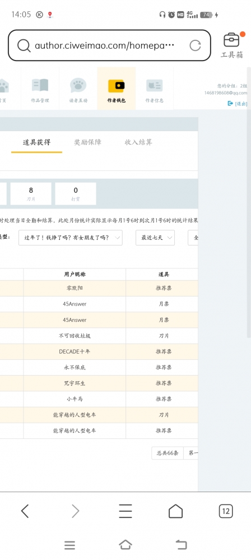Go to the browser home page icon
The height and width of the screenshot is (560, 251).
click(x=175, y=511)
